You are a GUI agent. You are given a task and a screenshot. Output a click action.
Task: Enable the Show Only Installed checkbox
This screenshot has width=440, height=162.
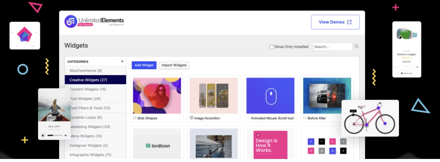click(x=272, y=47)
